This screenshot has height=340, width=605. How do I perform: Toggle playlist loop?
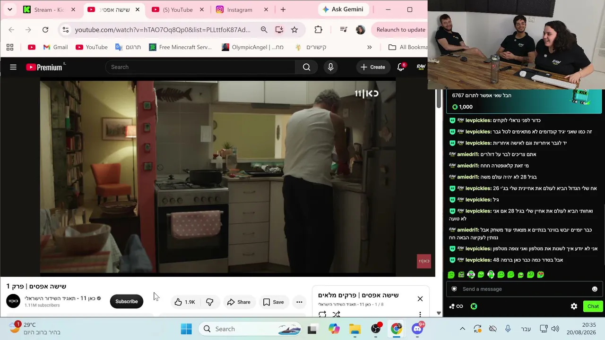pyautogui.click(x=322, y=314)
